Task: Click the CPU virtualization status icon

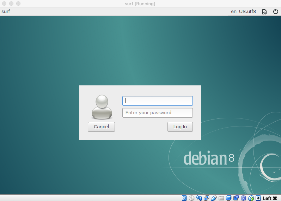Action: [243, 198]
